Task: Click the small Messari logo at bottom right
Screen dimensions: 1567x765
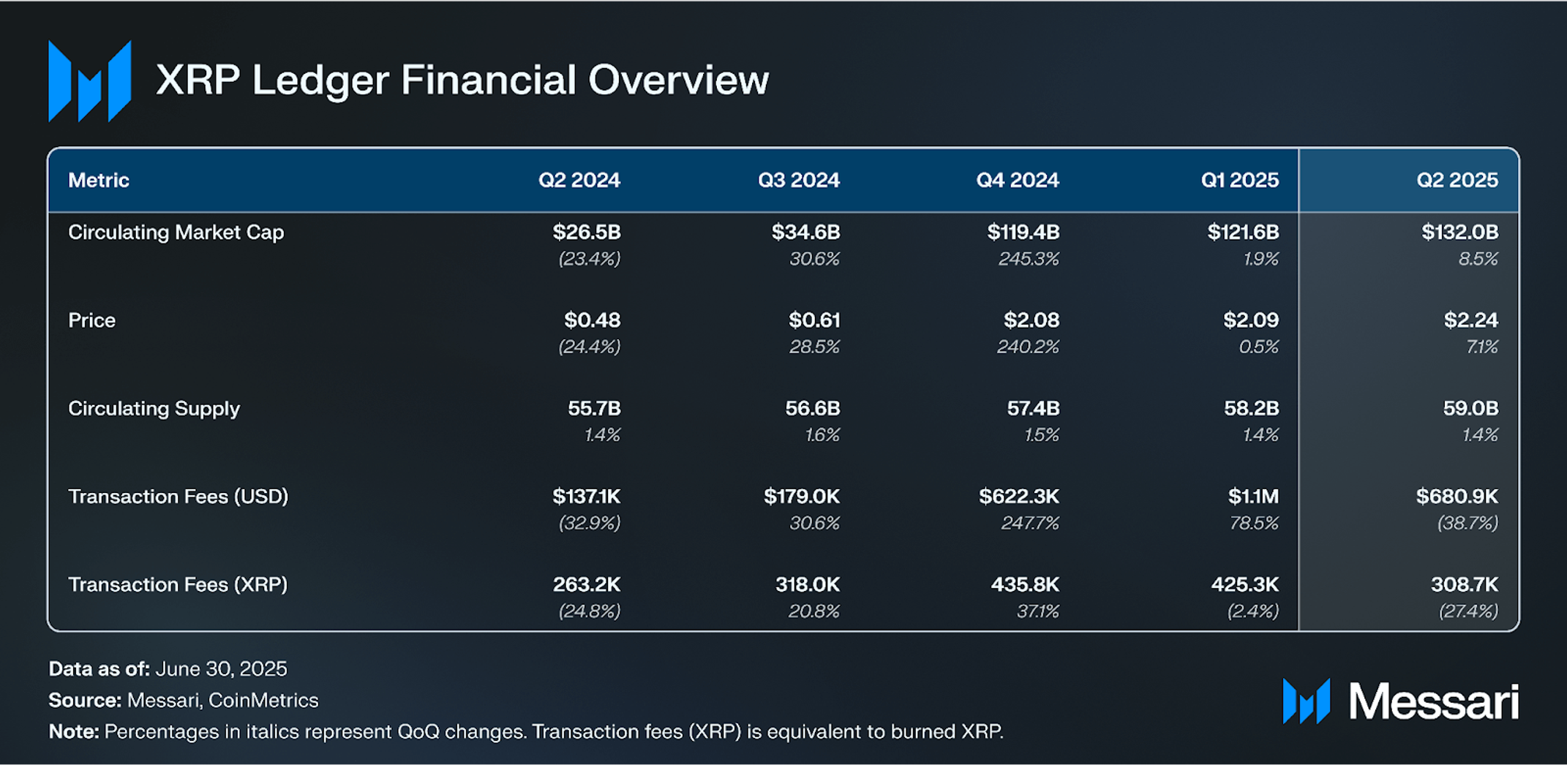Action: tap(1307, 701)
